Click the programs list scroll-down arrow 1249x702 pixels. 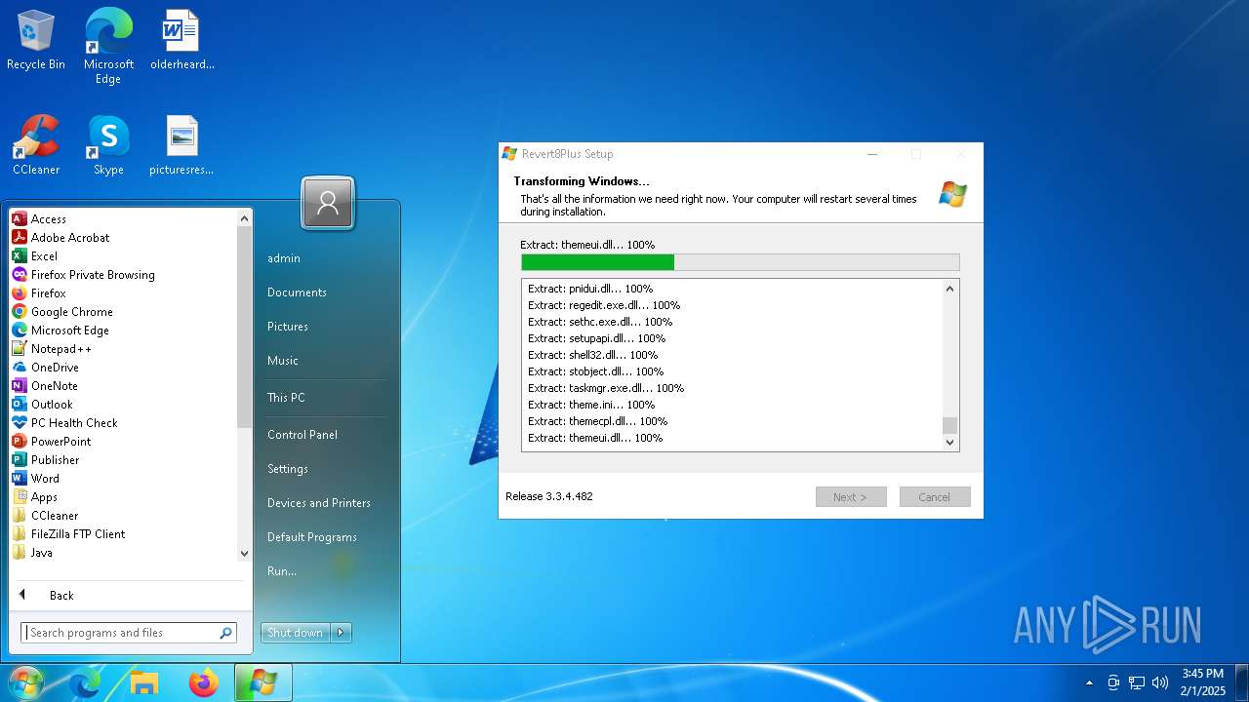click(244, 553)
